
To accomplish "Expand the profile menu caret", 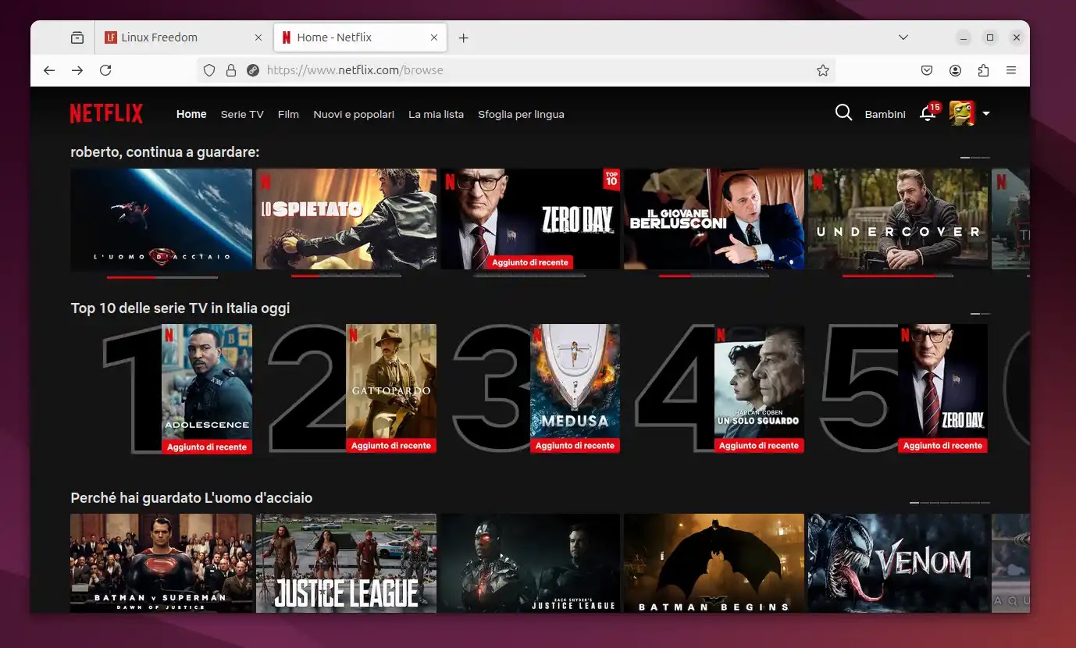I will 986,114.
